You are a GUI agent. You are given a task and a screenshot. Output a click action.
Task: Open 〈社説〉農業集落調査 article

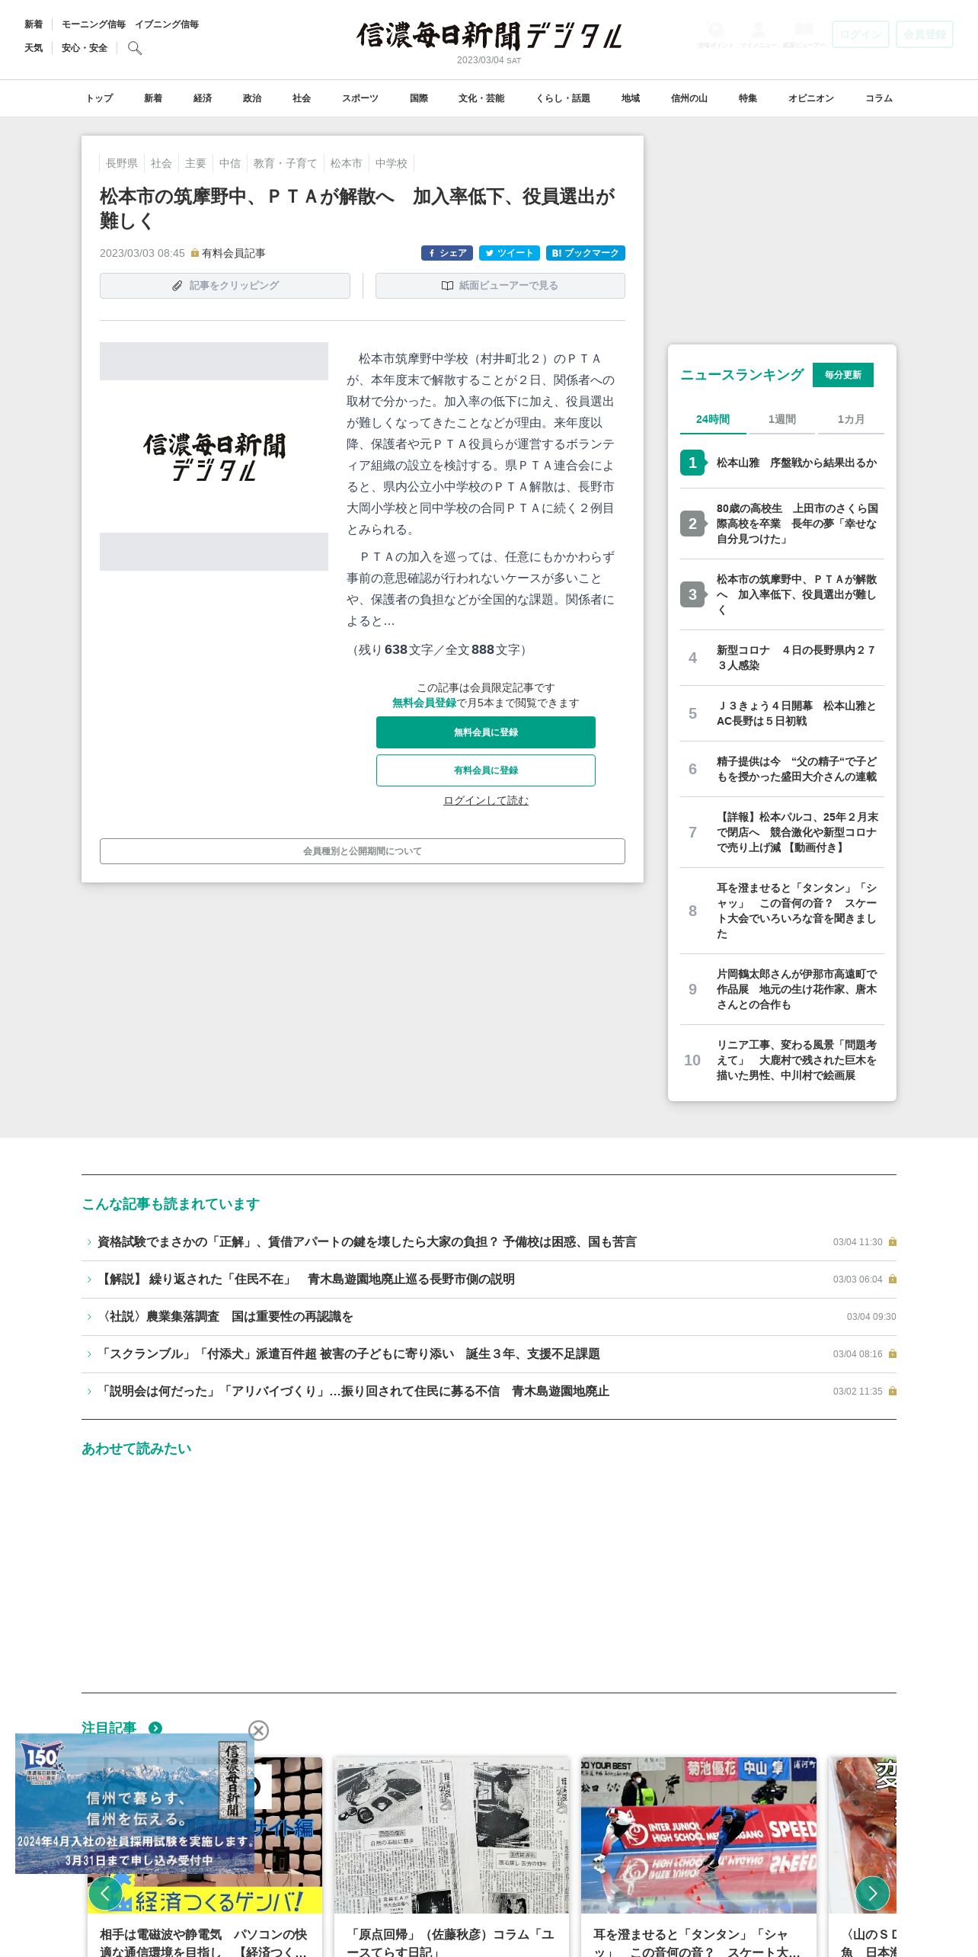(x=225, y=1317)
